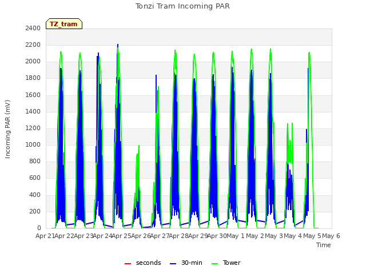Select the red seconds legend swatch
Image resolution: width=366 pixels, height=274 pixels.
(128, 263)
